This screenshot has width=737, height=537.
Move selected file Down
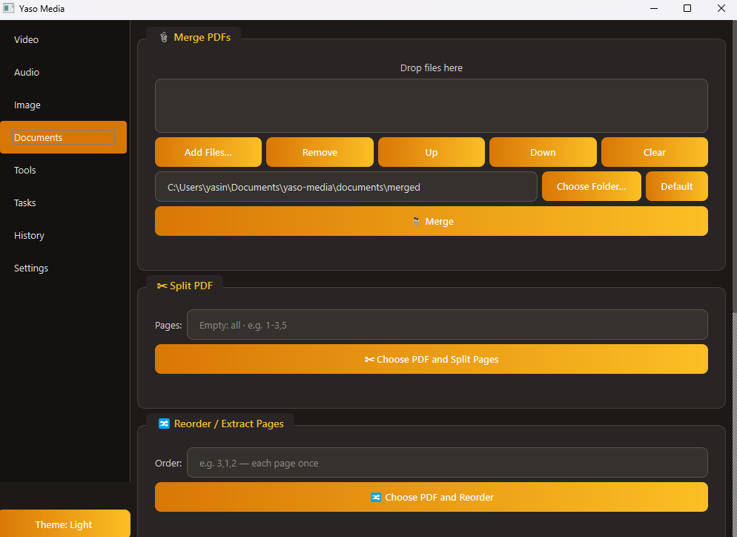(543, 152)
